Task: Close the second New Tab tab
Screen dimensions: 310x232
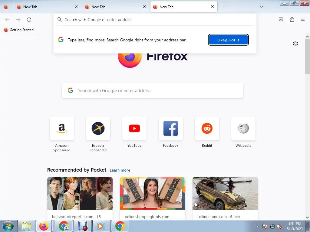Action: click(x=144, y=7)
